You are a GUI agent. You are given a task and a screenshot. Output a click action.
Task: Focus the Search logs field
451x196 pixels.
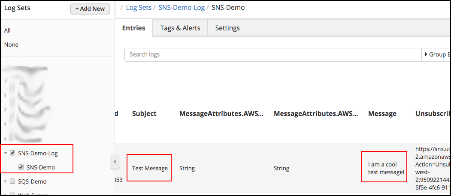pyautogui.click(x=273, y=55)
